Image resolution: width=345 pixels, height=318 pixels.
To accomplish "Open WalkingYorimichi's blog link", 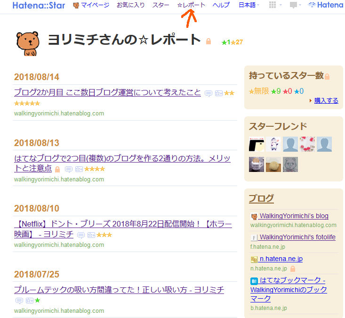I will (x=294, y=216).
